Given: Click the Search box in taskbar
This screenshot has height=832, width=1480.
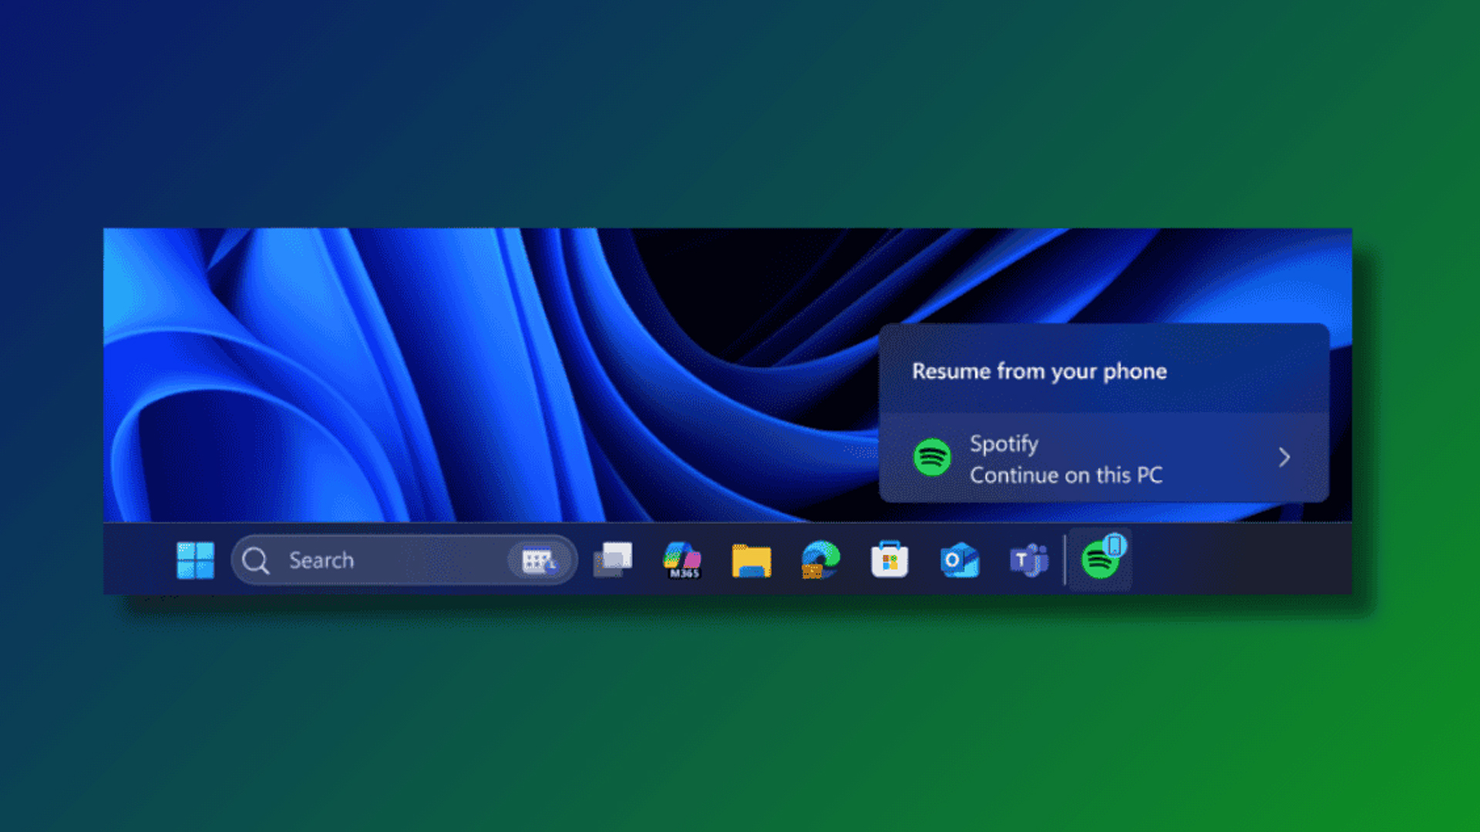Looking at the screenshot, I should pyautogui.click(x=404, y=560).
